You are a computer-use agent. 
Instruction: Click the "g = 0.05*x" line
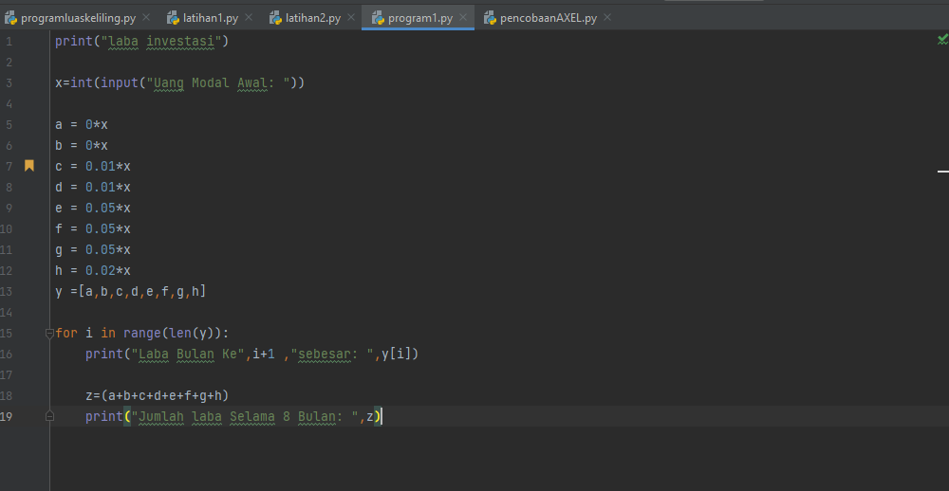click(93, 249)
